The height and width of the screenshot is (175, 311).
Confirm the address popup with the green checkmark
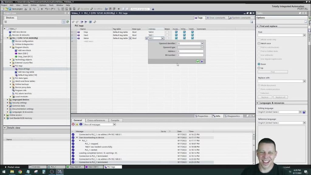tap(198, 61)
